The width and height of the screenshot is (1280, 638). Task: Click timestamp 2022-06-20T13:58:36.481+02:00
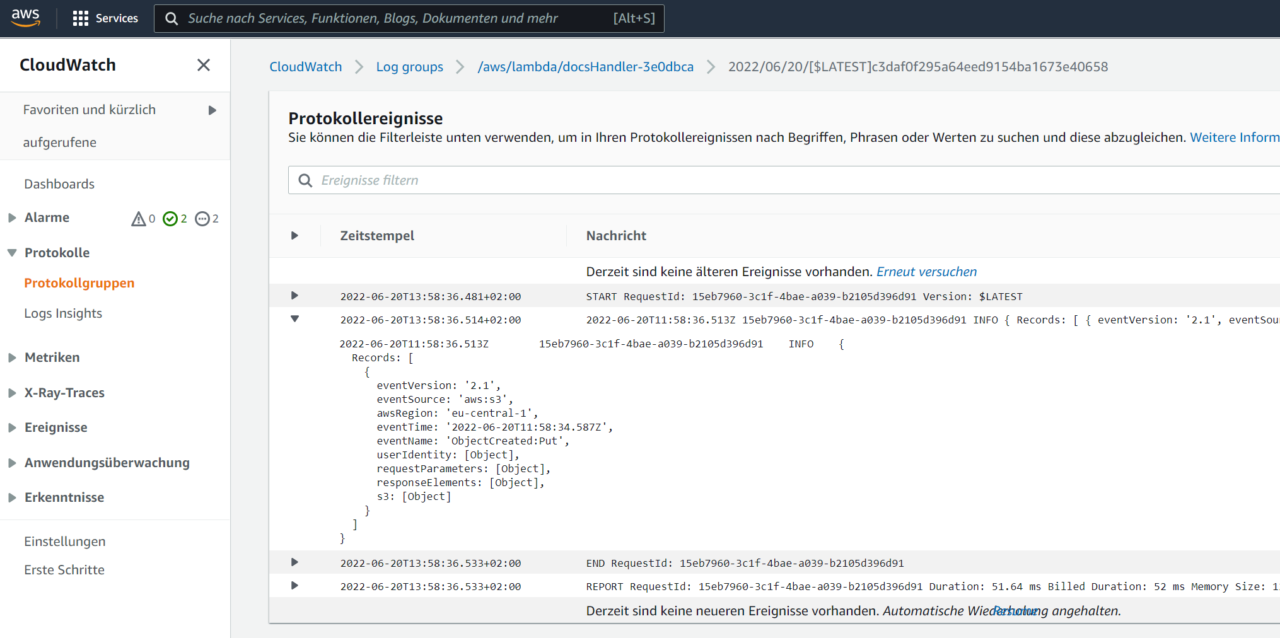[431, 296]
